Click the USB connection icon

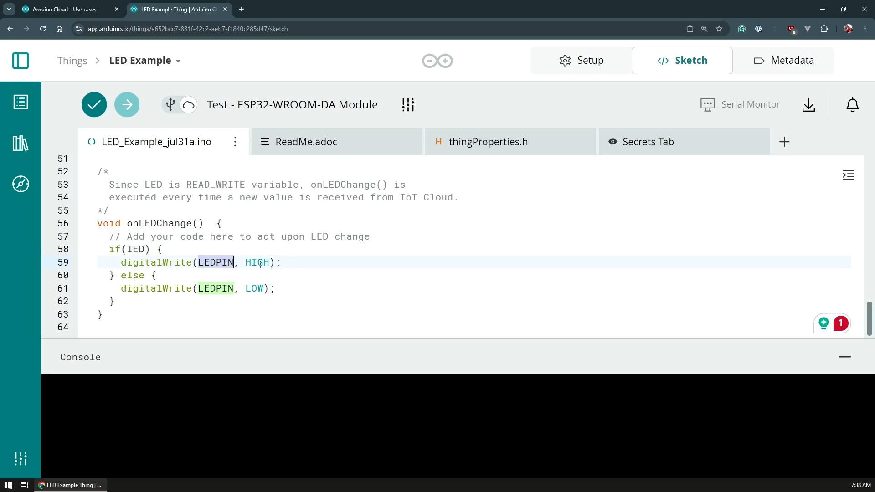pos(171,104)
